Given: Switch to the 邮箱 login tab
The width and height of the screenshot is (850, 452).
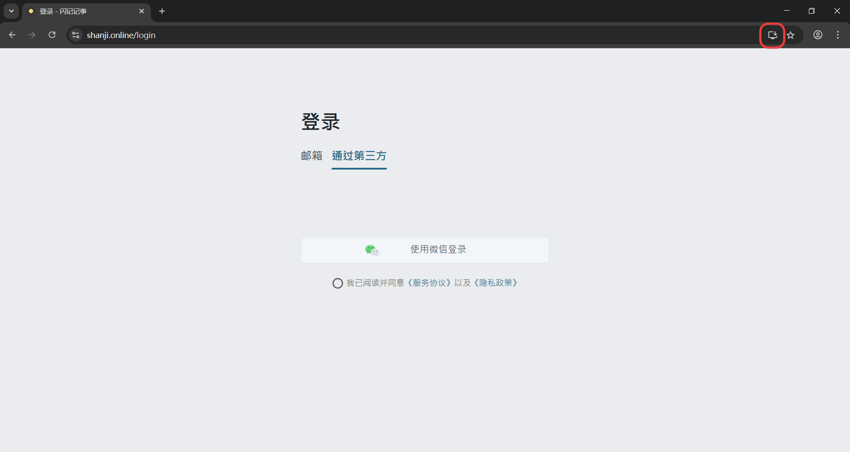Looking at the screenshot, I should click(x=312, y=156).
